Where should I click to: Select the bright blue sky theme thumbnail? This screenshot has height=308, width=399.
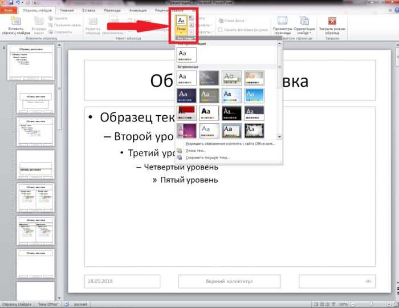pyautogui.click(x=254, y=95)
